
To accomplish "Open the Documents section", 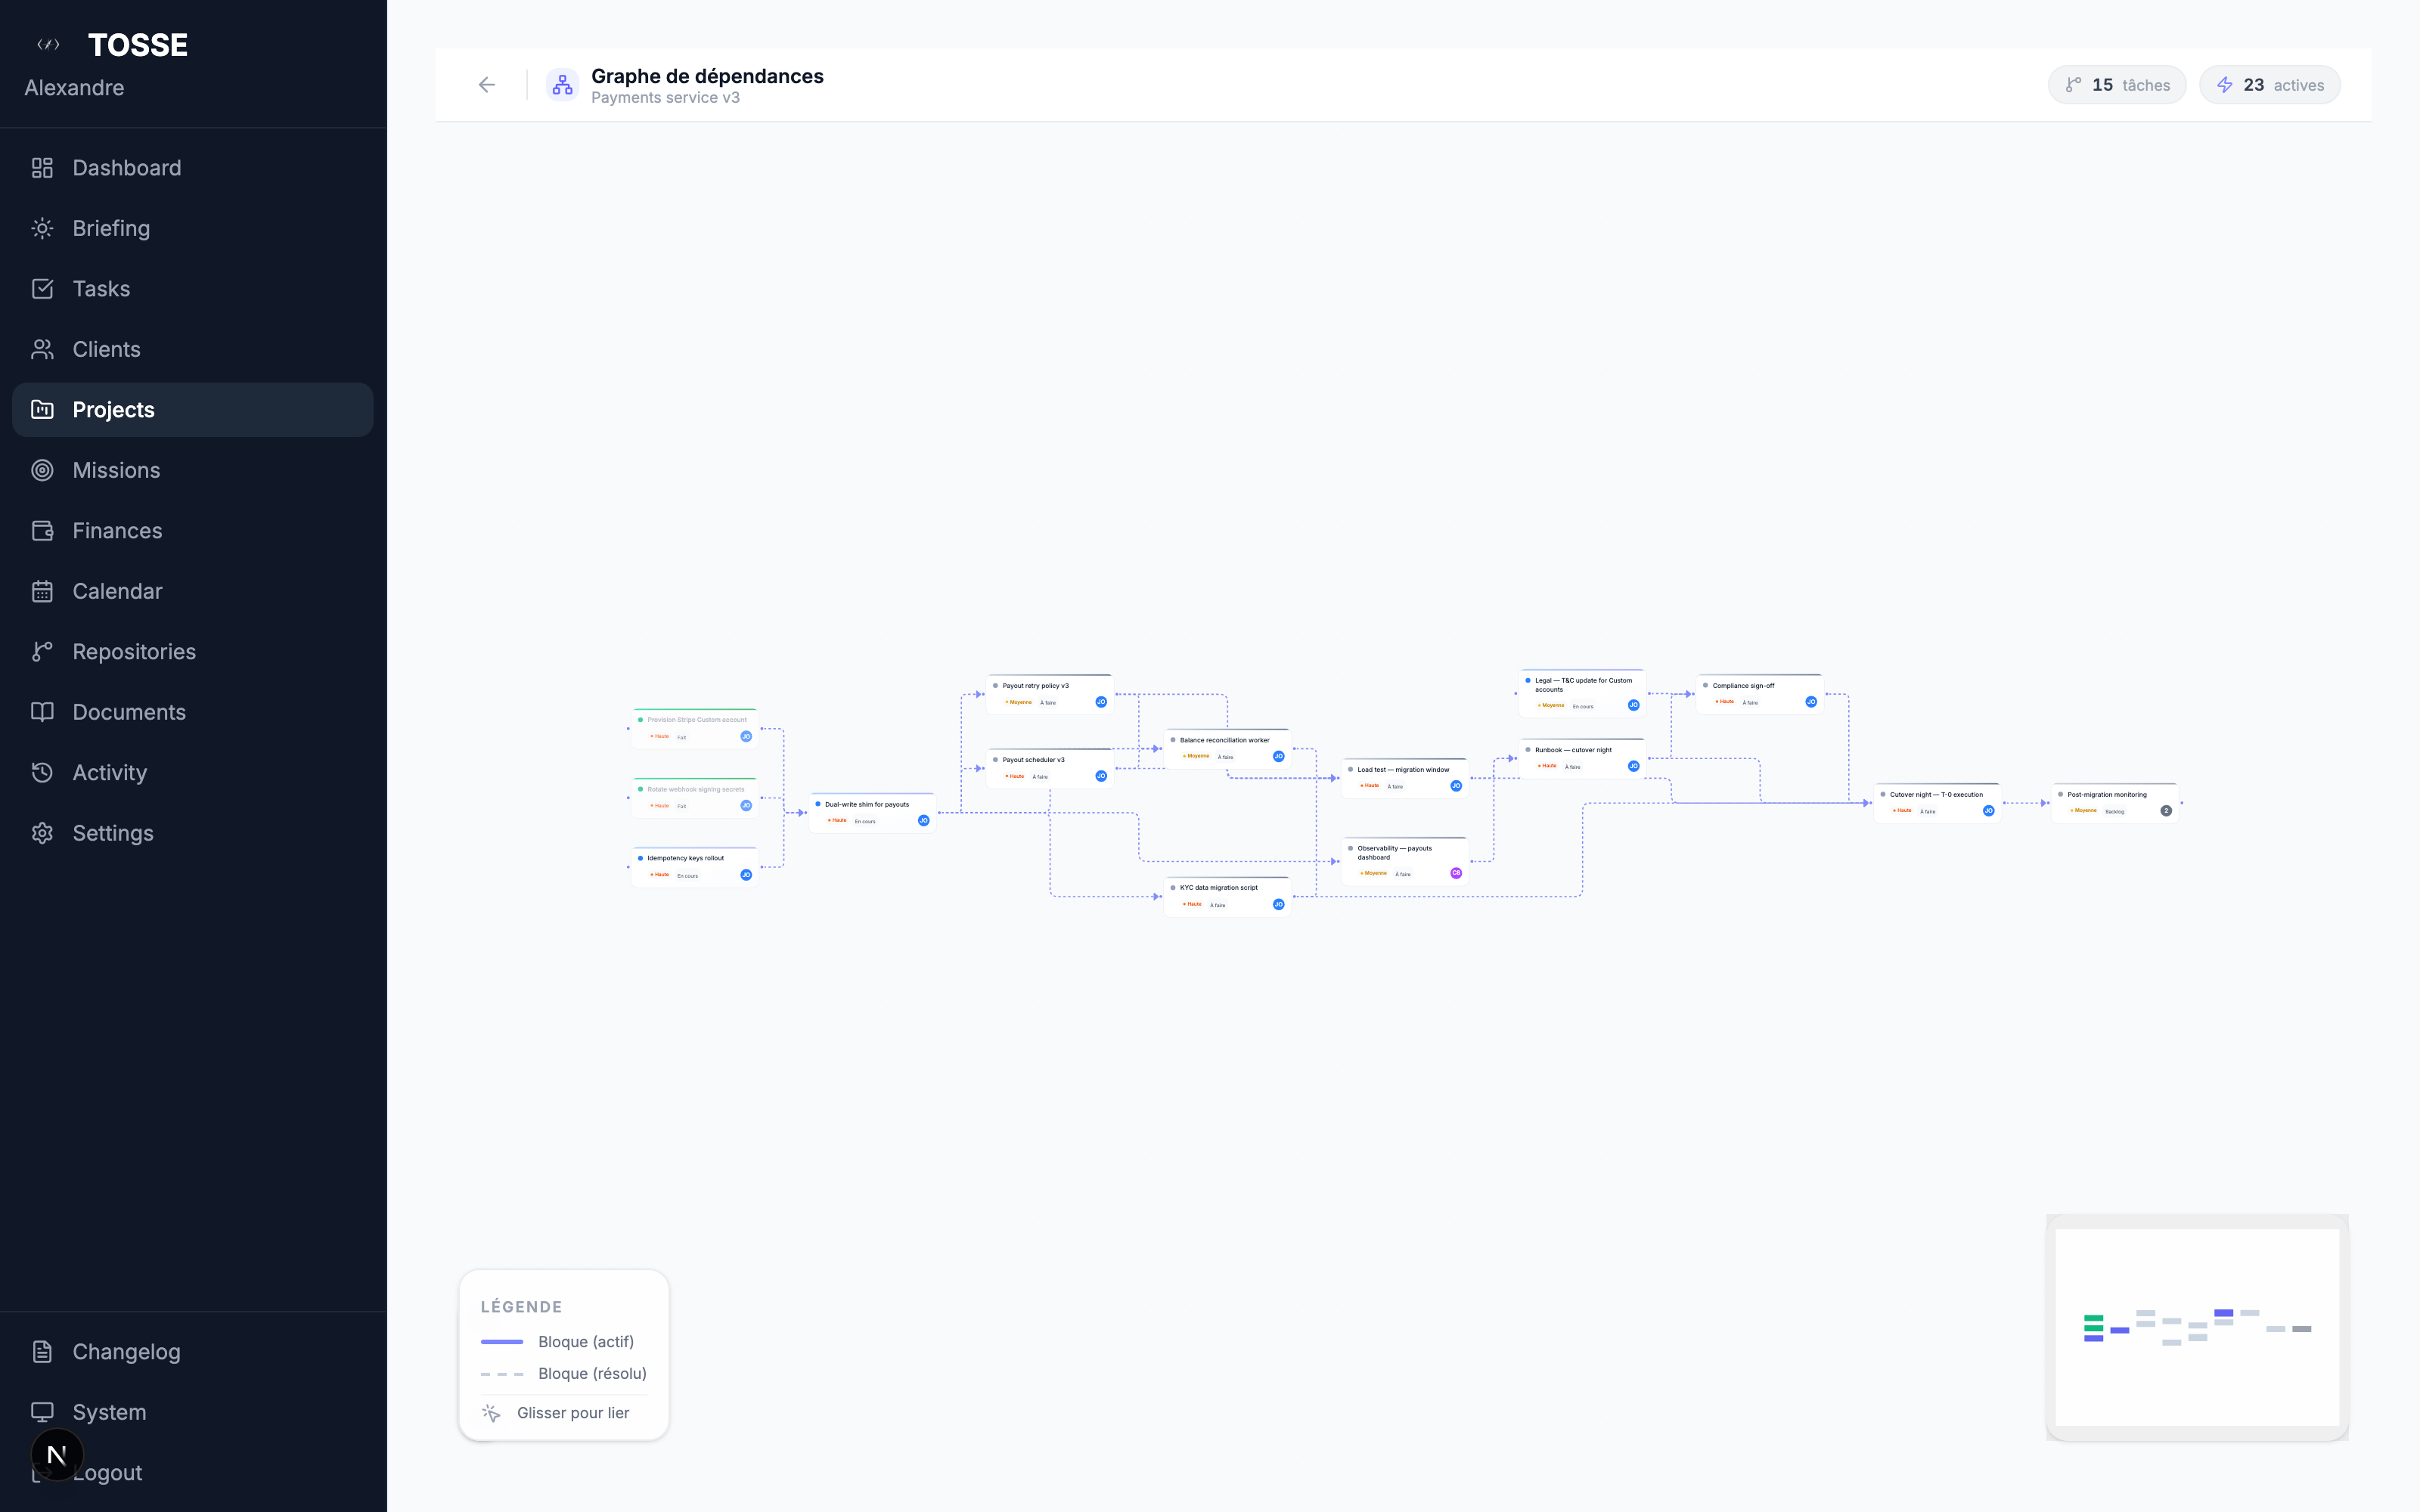I will 130,712.
